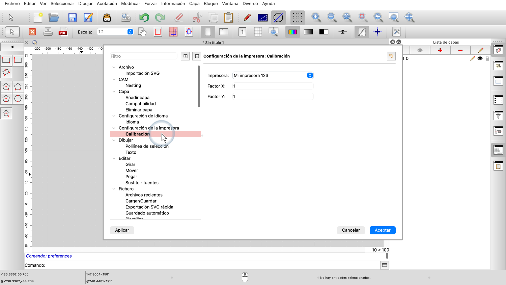Click the preferences tree vertical scrollbar
Image resolution: width=506 pixels, height=285 pixels.
coord(199,87)
